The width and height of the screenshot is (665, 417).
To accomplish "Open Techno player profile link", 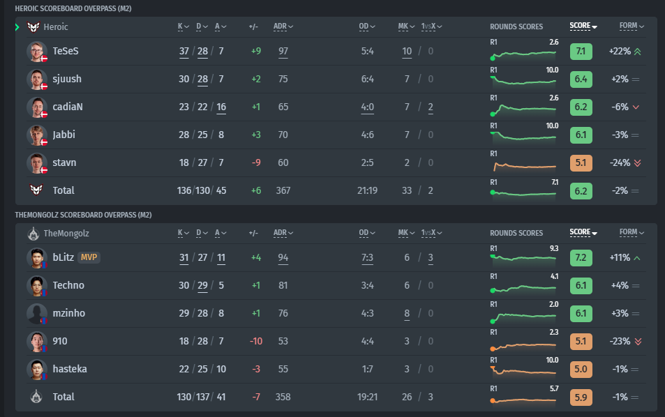I will click(68, 285).
